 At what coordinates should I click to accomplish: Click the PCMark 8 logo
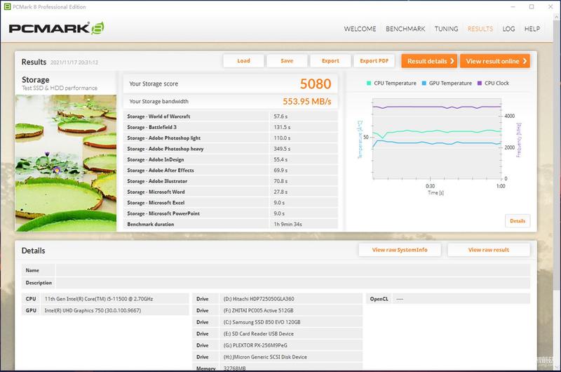tap(56, 28)
